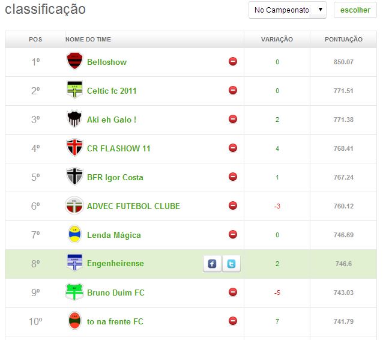The width and height of the screenshot is (383, 340).
Task: Click the red minus icon for CR FLASHOW 11
Action: [x=233, y=148]
